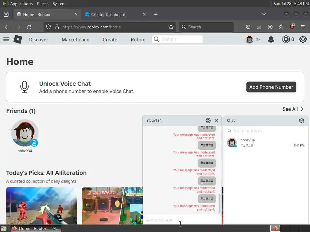310x232 pixels.
Task: Click the Roblox logo icon
Action: coord(18,39)
